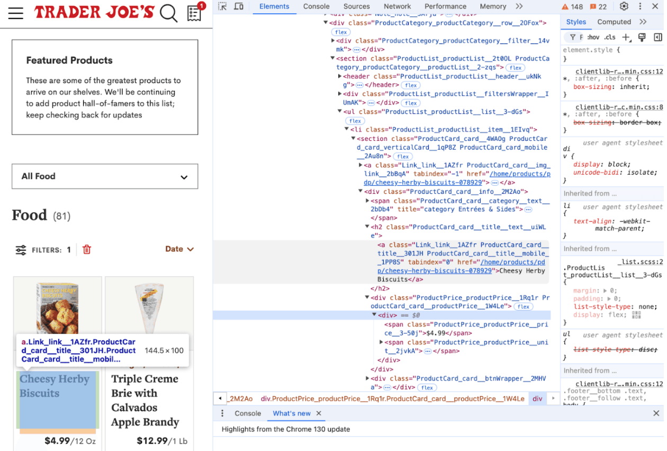Click the Styles filter input field
Screen dimensions: 667x451
tap(580, 37)
